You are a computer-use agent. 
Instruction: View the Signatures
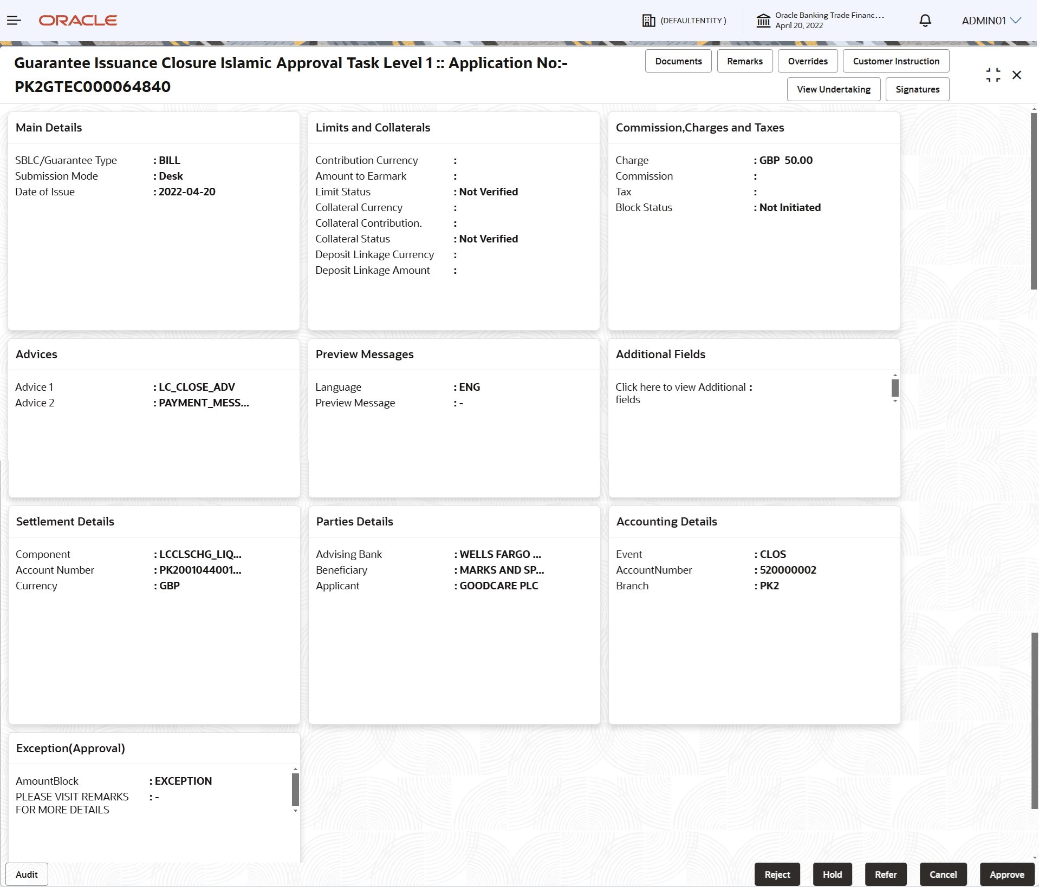click(x=917, y=89)
